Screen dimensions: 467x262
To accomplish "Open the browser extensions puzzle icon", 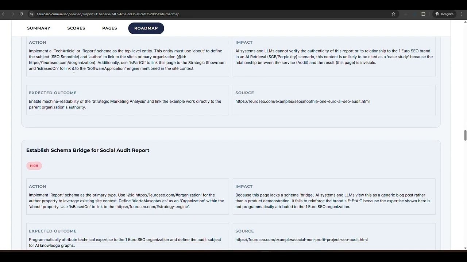I will click(x=423, y=14).
